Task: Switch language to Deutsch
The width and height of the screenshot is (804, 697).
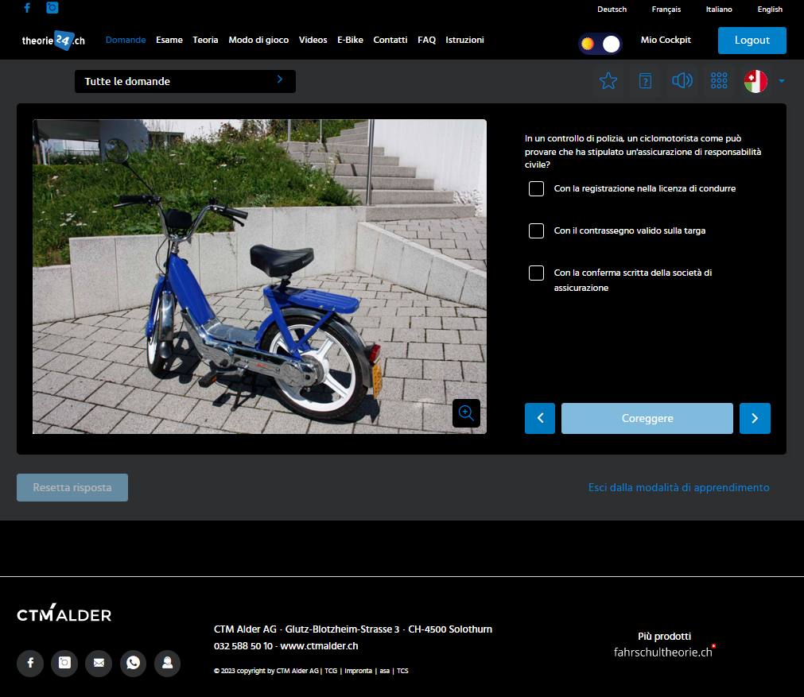Action: [x=612, y=10]
